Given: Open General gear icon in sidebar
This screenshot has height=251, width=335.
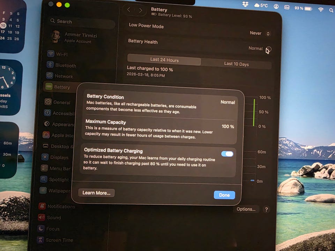Looking at the screenshot, I should 48,102.
